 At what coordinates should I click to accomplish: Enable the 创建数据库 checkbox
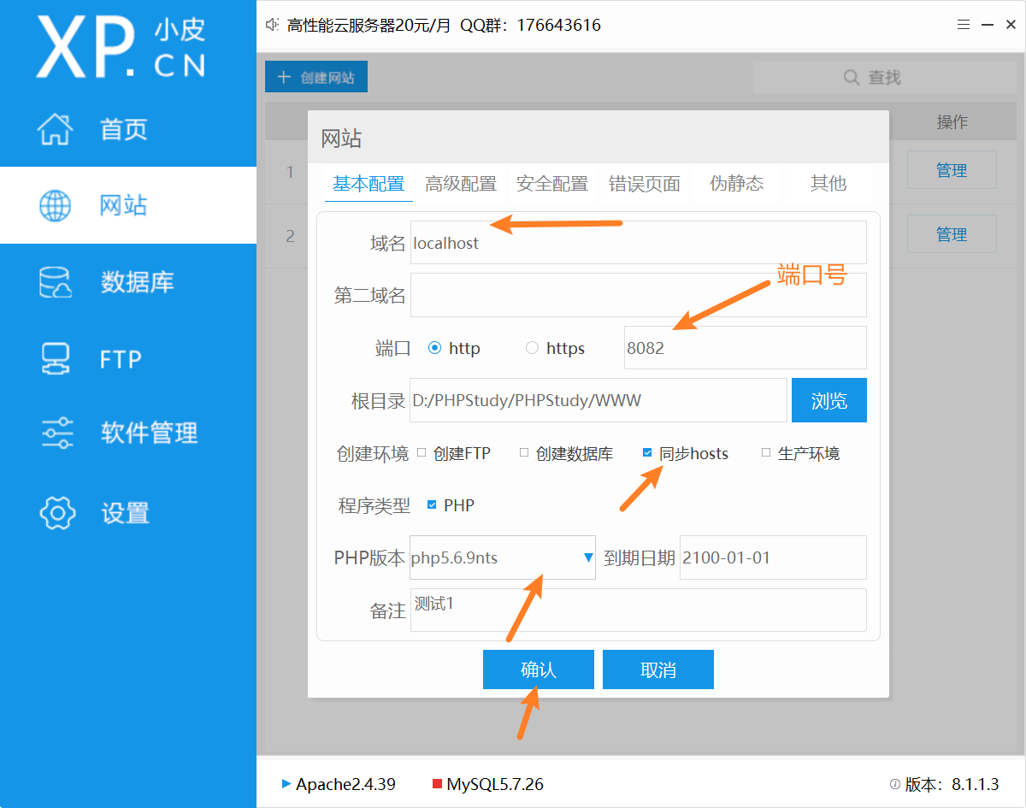(524, 453)
